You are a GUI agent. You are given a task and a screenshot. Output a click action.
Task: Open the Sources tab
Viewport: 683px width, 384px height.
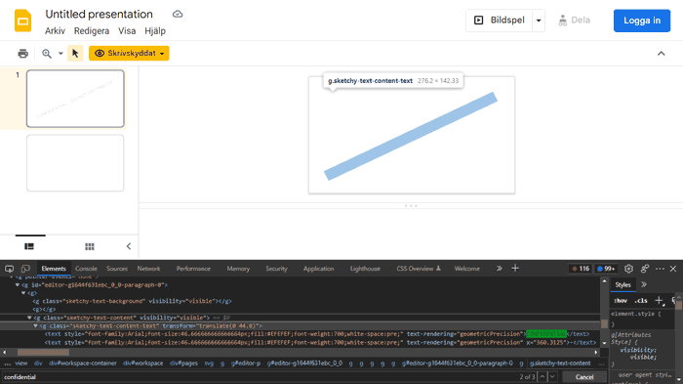[x=117, y=269]
